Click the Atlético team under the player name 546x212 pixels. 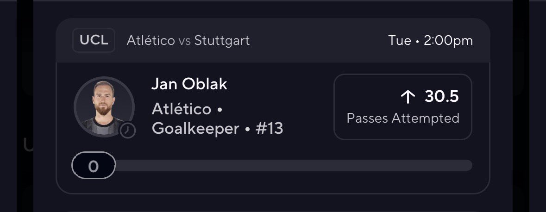click(x=182, y=109)
